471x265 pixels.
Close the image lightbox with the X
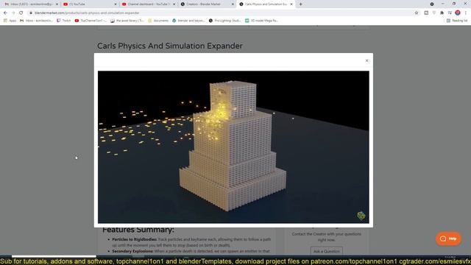pos(366,60)
